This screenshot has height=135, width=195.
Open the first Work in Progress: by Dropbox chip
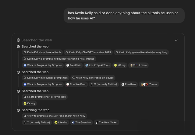pos(43,65)
